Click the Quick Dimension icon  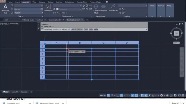pyautogui.click(x=60, y=13)
